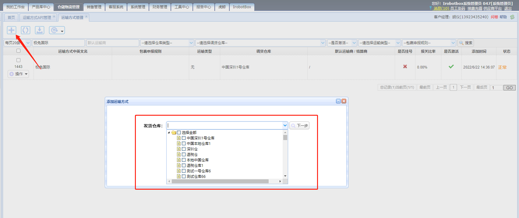Click the GO pagination button
Viewport: 519px width, 218px height.
[x=510, y=88]
